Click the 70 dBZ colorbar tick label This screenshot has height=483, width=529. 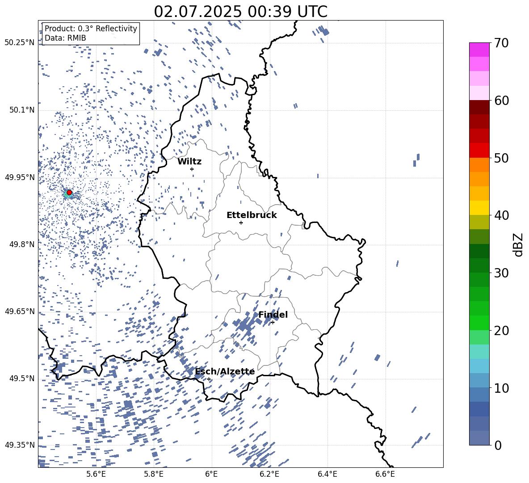[501, 43]
